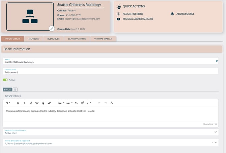The width and height of the screenshot is (226, 153).
Task: Open the Assign Members link
Action: [x=133, y=14]
